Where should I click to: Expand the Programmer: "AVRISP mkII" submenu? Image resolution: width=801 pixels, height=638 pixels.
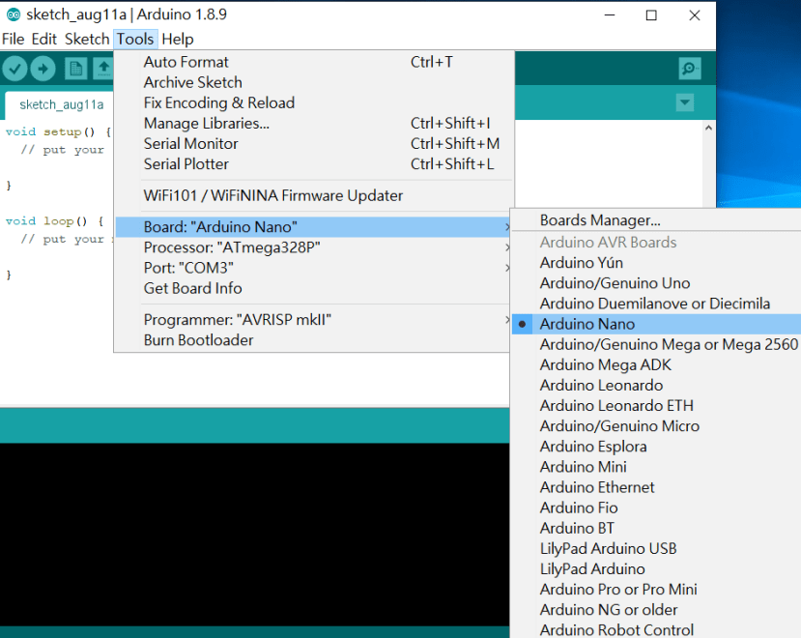pos(314,320)
